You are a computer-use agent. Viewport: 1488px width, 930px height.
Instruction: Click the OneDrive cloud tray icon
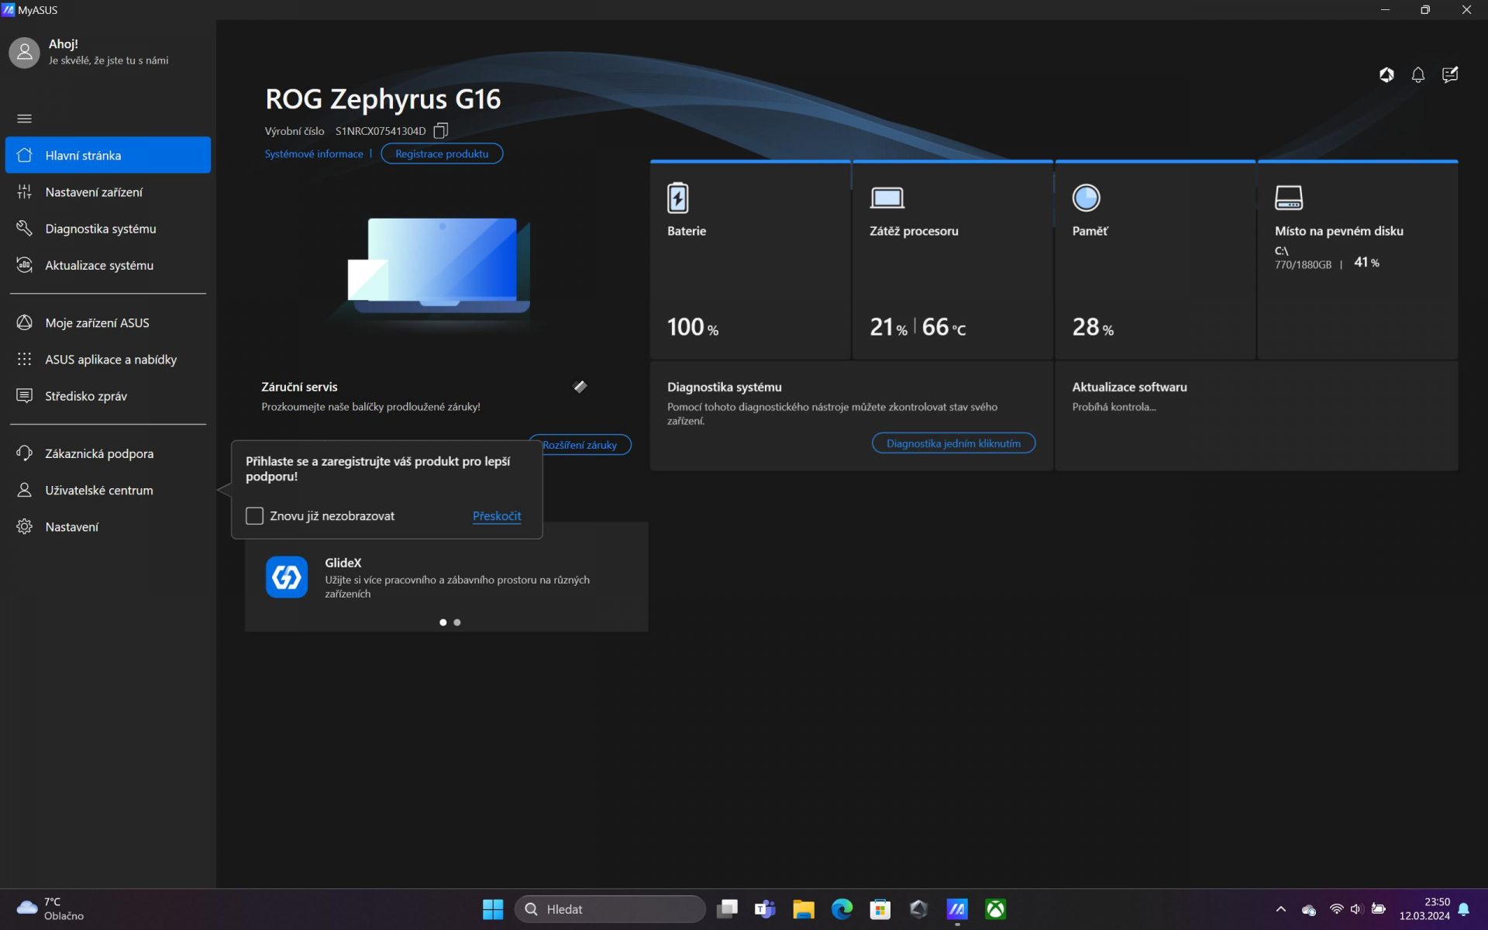[x=1309, y=910]
